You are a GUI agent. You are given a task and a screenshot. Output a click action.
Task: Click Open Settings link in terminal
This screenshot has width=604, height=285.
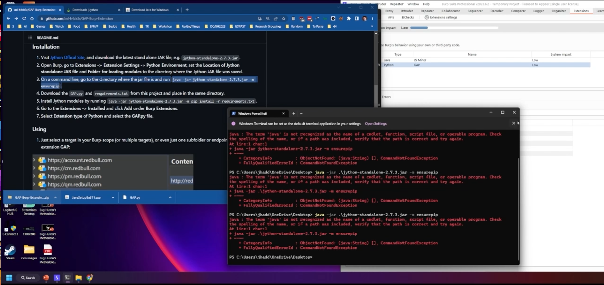pos(375,124)
